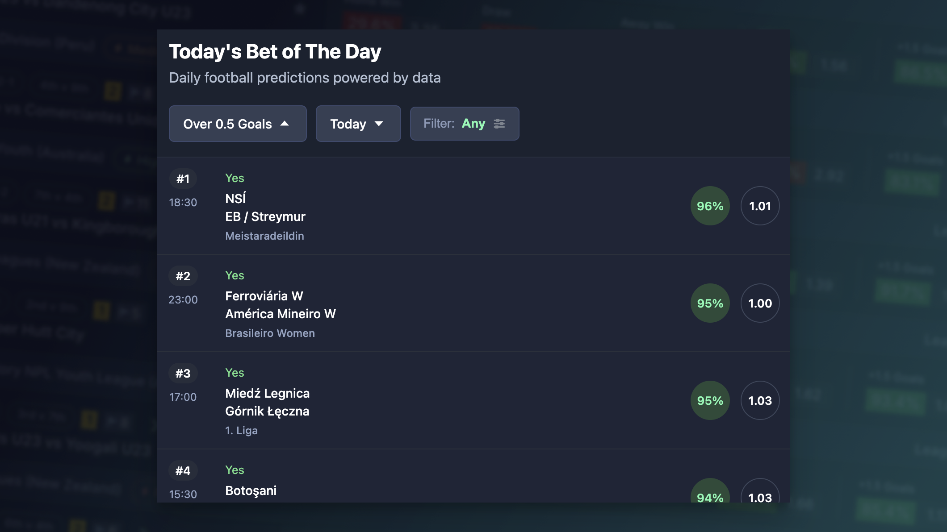Open the Filter: Any options
Screen dimensions: 947x532
click(464, 124)
